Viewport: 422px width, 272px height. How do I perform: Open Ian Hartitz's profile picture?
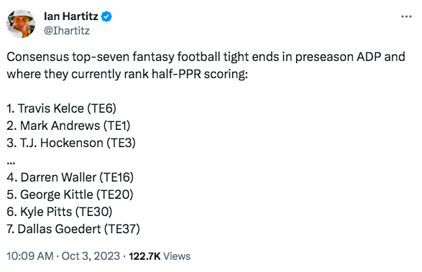(21, 24)
